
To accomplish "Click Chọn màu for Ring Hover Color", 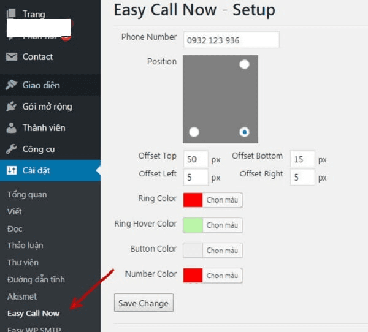I will (222, 225).
